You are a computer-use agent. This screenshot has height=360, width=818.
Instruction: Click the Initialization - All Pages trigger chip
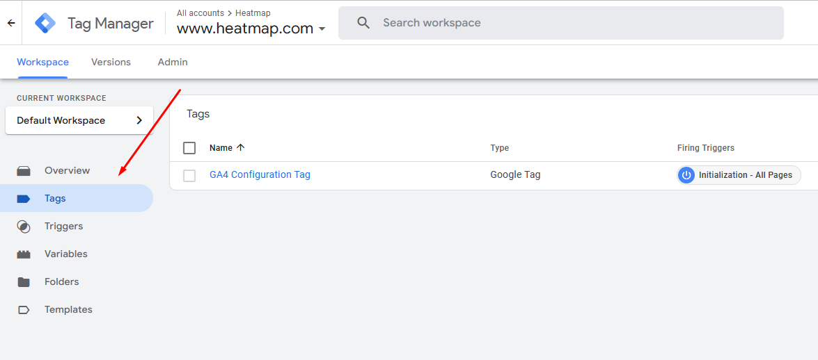[739, 175]
